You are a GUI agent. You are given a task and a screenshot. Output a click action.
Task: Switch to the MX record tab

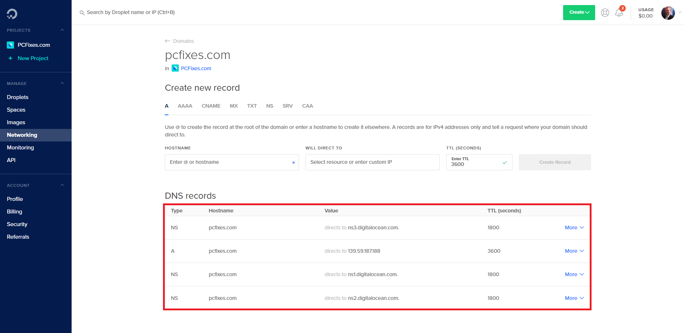234,106
